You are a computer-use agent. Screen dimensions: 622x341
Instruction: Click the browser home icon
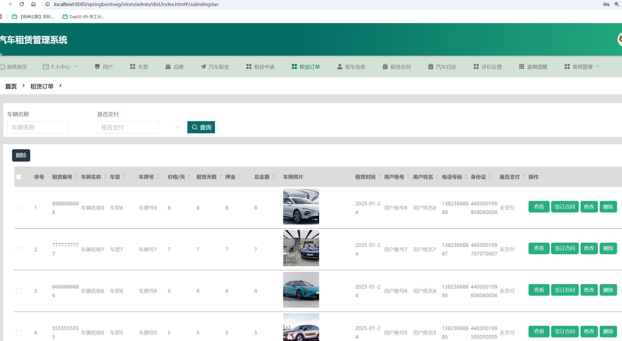(33, 4)
